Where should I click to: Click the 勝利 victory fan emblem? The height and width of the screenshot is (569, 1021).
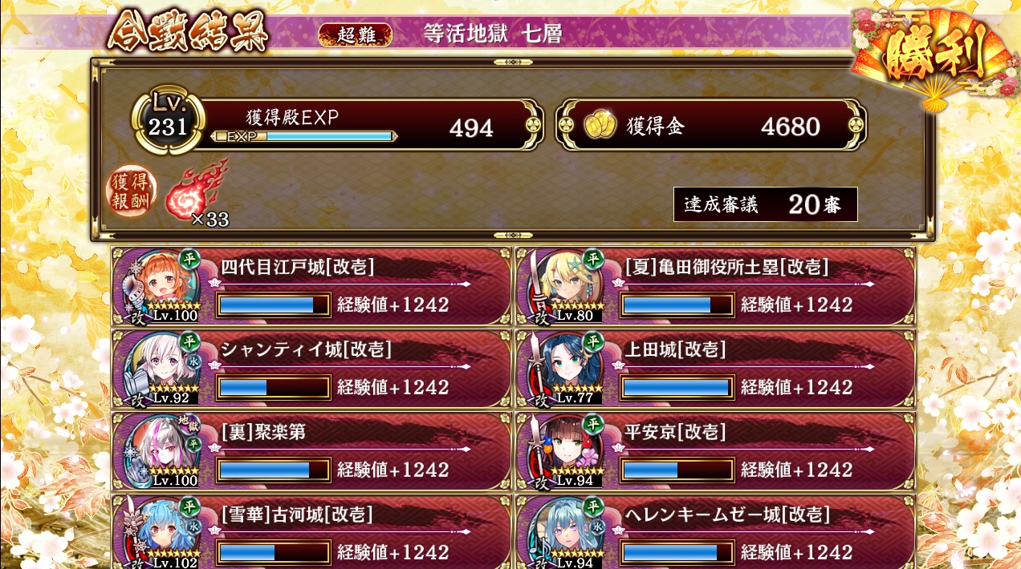[934, 58]
